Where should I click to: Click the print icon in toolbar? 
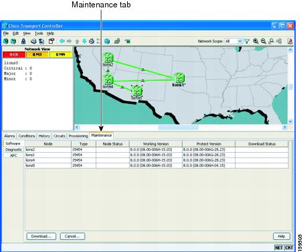[33, 42]
